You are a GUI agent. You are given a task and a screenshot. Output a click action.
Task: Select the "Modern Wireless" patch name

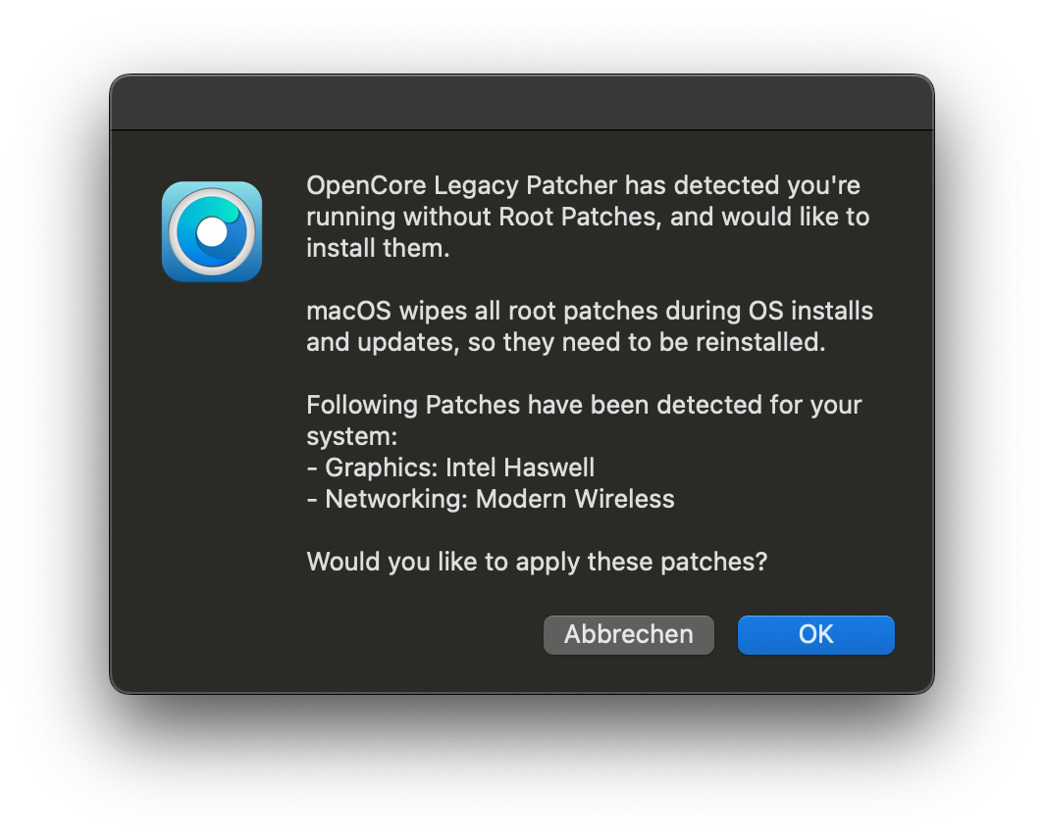[x=575, y=499]
